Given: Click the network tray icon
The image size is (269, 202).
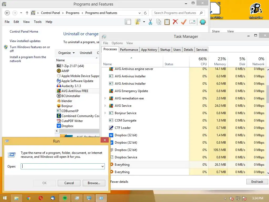Looking at the screenshot, I should [x=238, y=198].
